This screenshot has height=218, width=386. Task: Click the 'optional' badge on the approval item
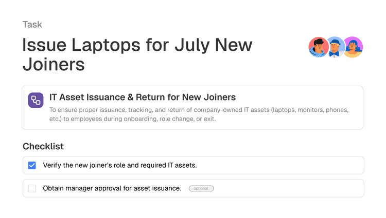pos(201,188)
